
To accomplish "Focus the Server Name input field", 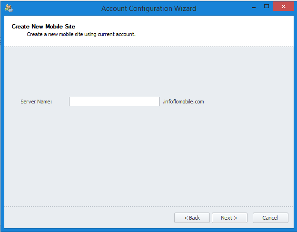I will 114,102.
